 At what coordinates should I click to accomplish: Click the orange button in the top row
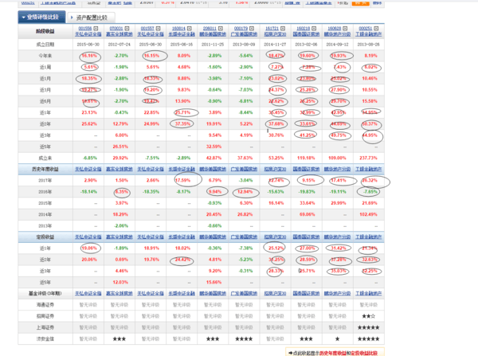pos(361,3)
